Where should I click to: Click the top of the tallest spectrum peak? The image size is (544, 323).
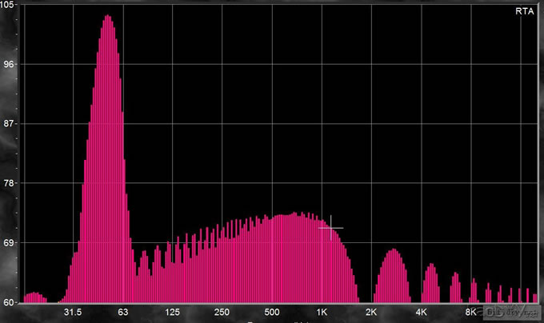point(107,16)
